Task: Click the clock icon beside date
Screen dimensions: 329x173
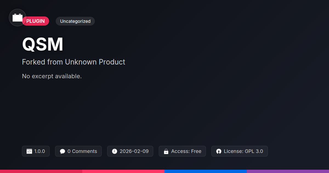Action: [115, 151]
